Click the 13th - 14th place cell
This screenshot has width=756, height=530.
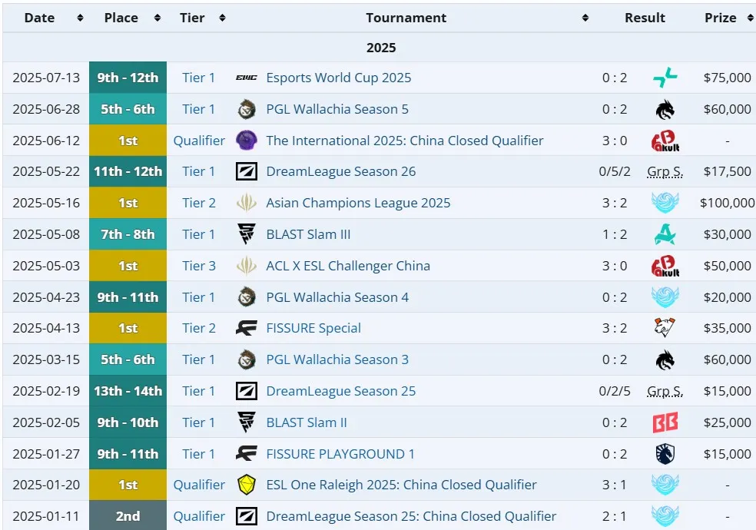tap(128, 391)
